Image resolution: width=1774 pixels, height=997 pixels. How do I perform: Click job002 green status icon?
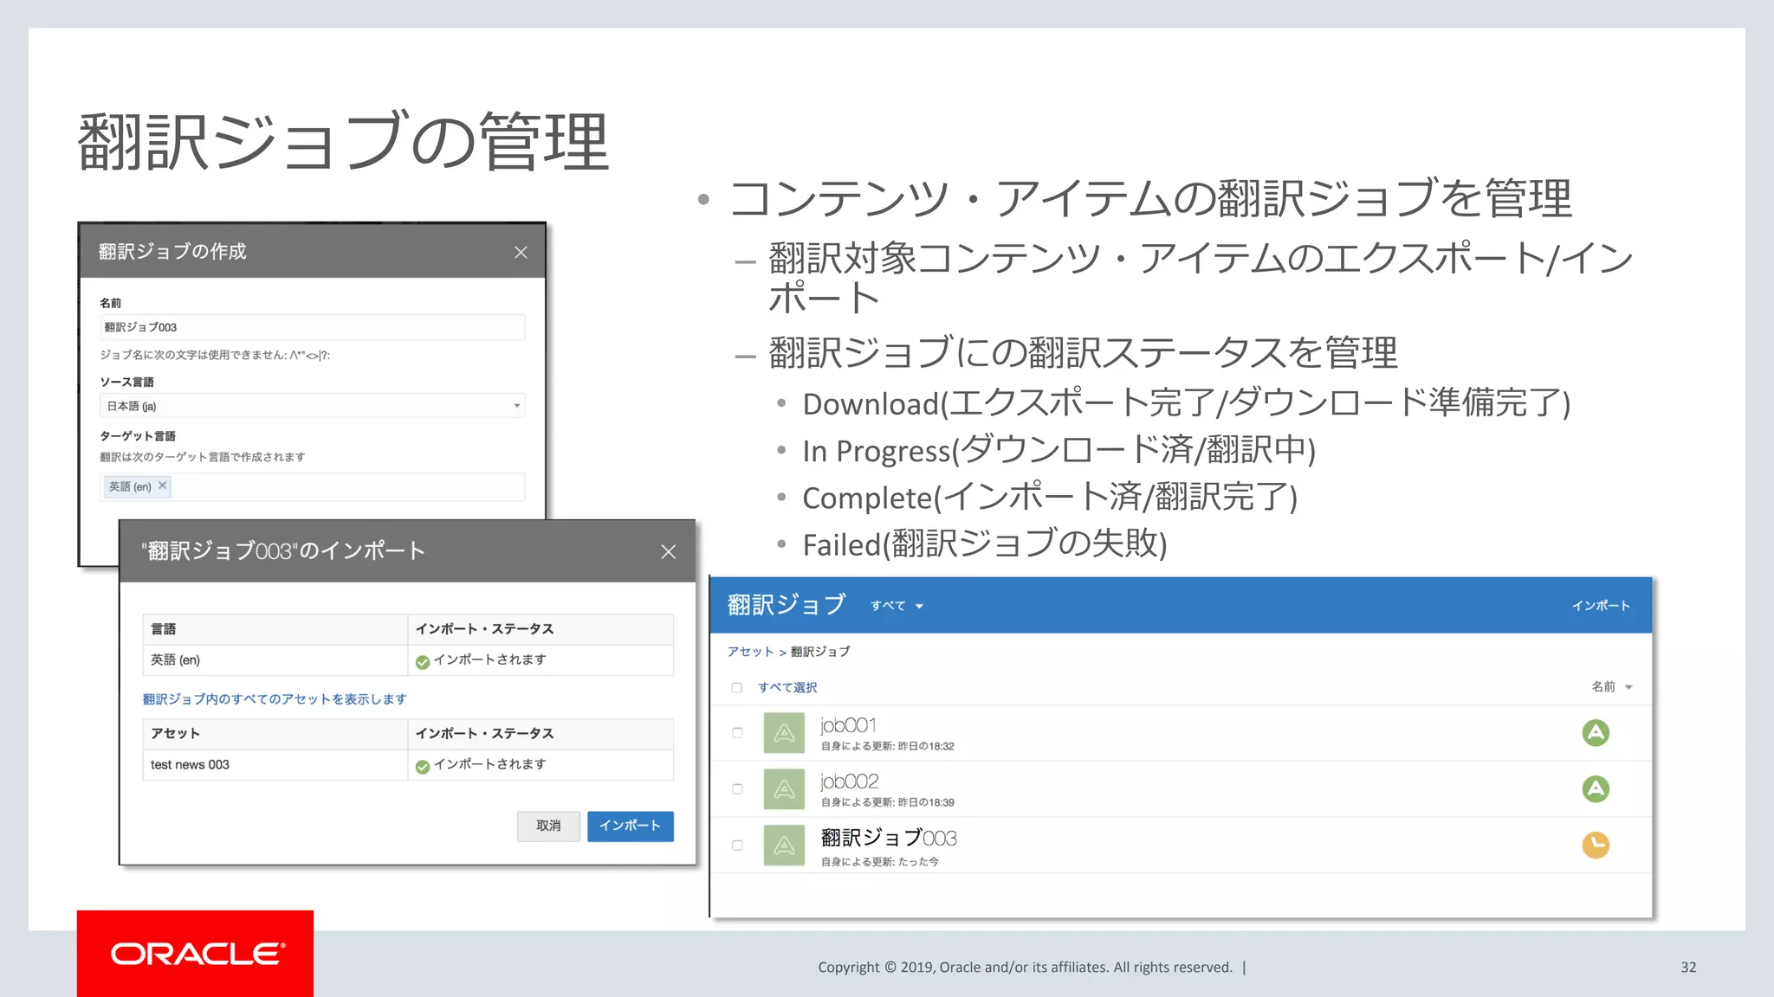click(1596, 788)
